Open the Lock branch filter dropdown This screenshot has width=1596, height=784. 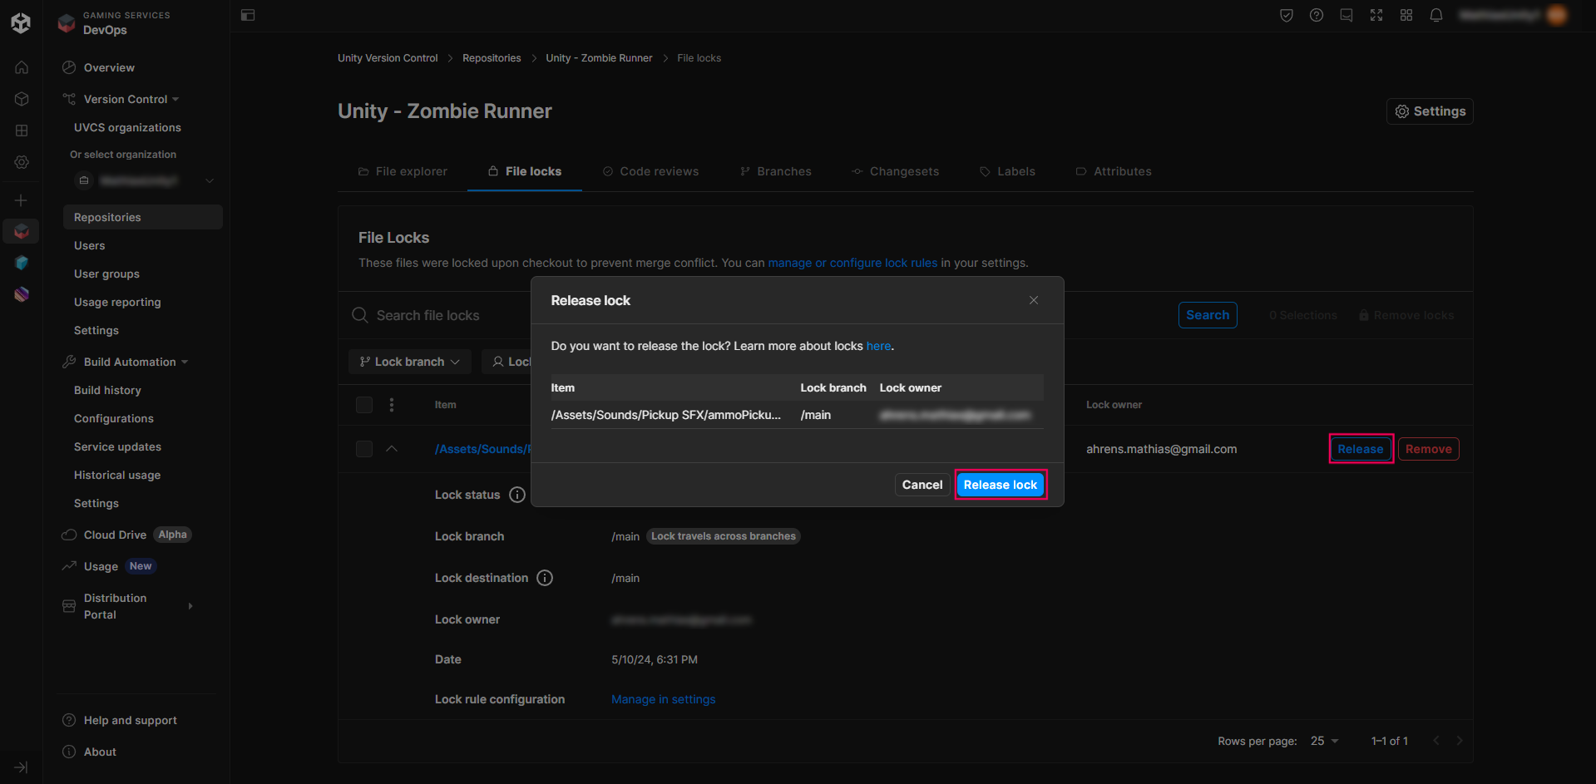click(x=409, y=362)
